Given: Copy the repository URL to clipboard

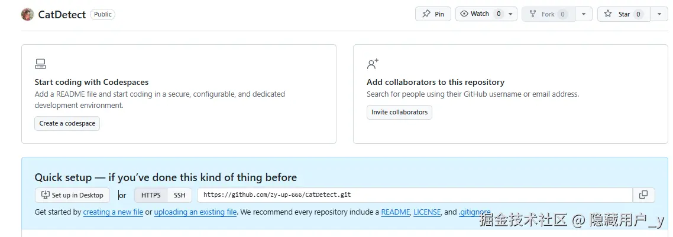Looking at the screenshot, I should click(643, 195).
